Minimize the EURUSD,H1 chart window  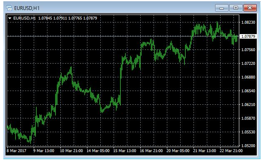[221, 8]
